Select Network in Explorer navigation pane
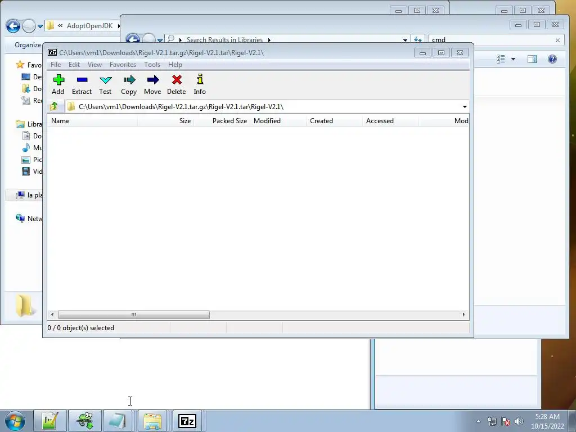Screen dimensions: 576x432 [29, 219]
